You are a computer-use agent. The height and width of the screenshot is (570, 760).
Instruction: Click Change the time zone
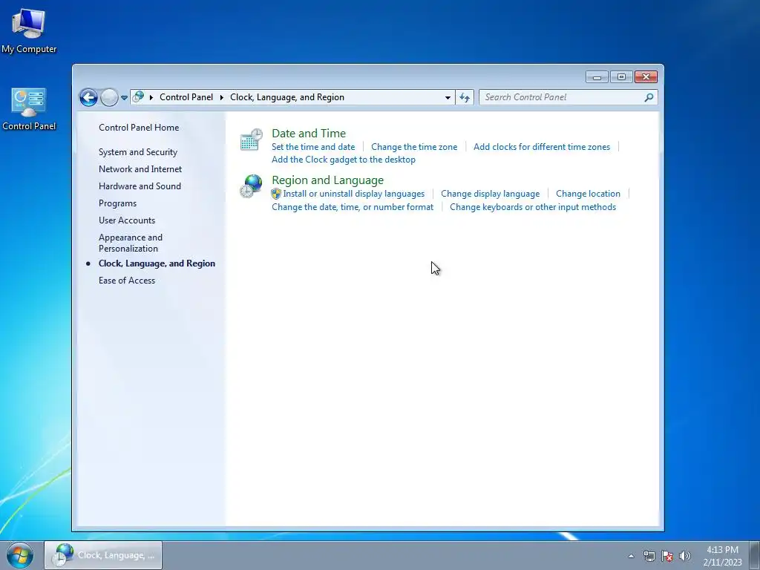coord(414,147)
